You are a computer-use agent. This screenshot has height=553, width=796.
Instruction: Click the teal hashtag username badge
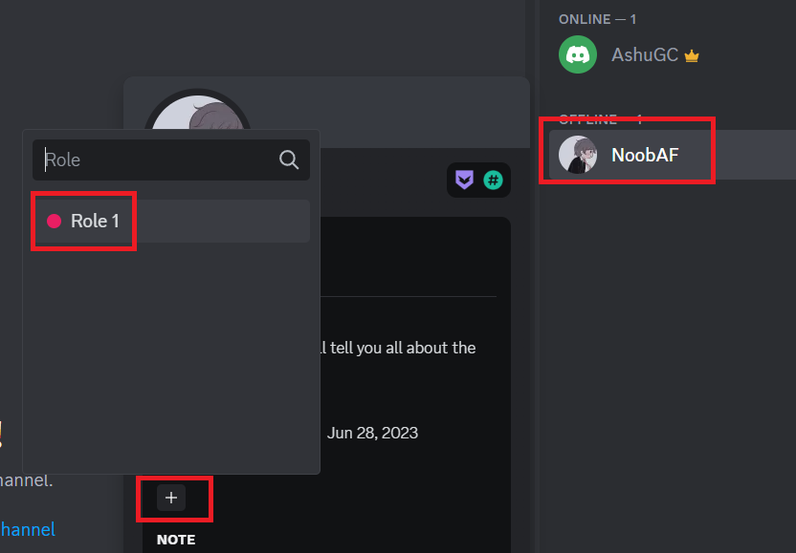[493, 180]
